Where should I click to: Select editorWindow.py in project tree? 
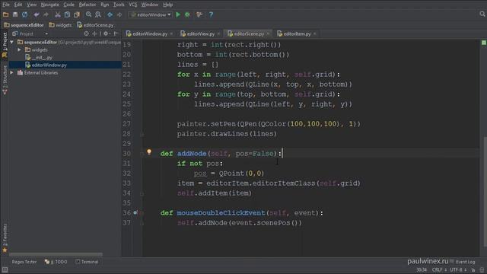coord(46,65)
